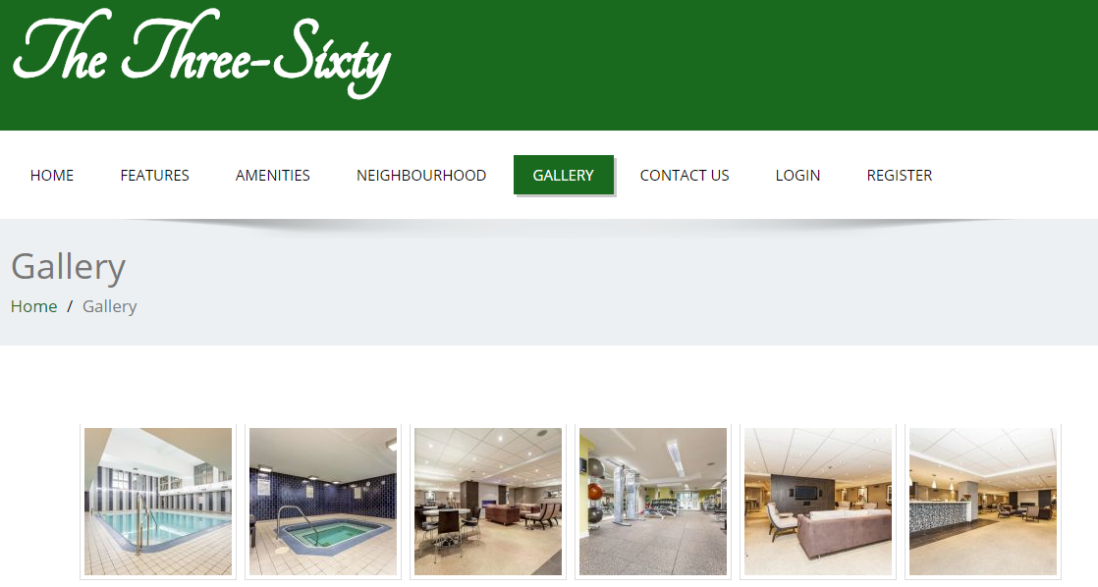This screenshot has width=1098, height=587.
Task: View the TV lounge with sofa photo
Action: point(818,502)
